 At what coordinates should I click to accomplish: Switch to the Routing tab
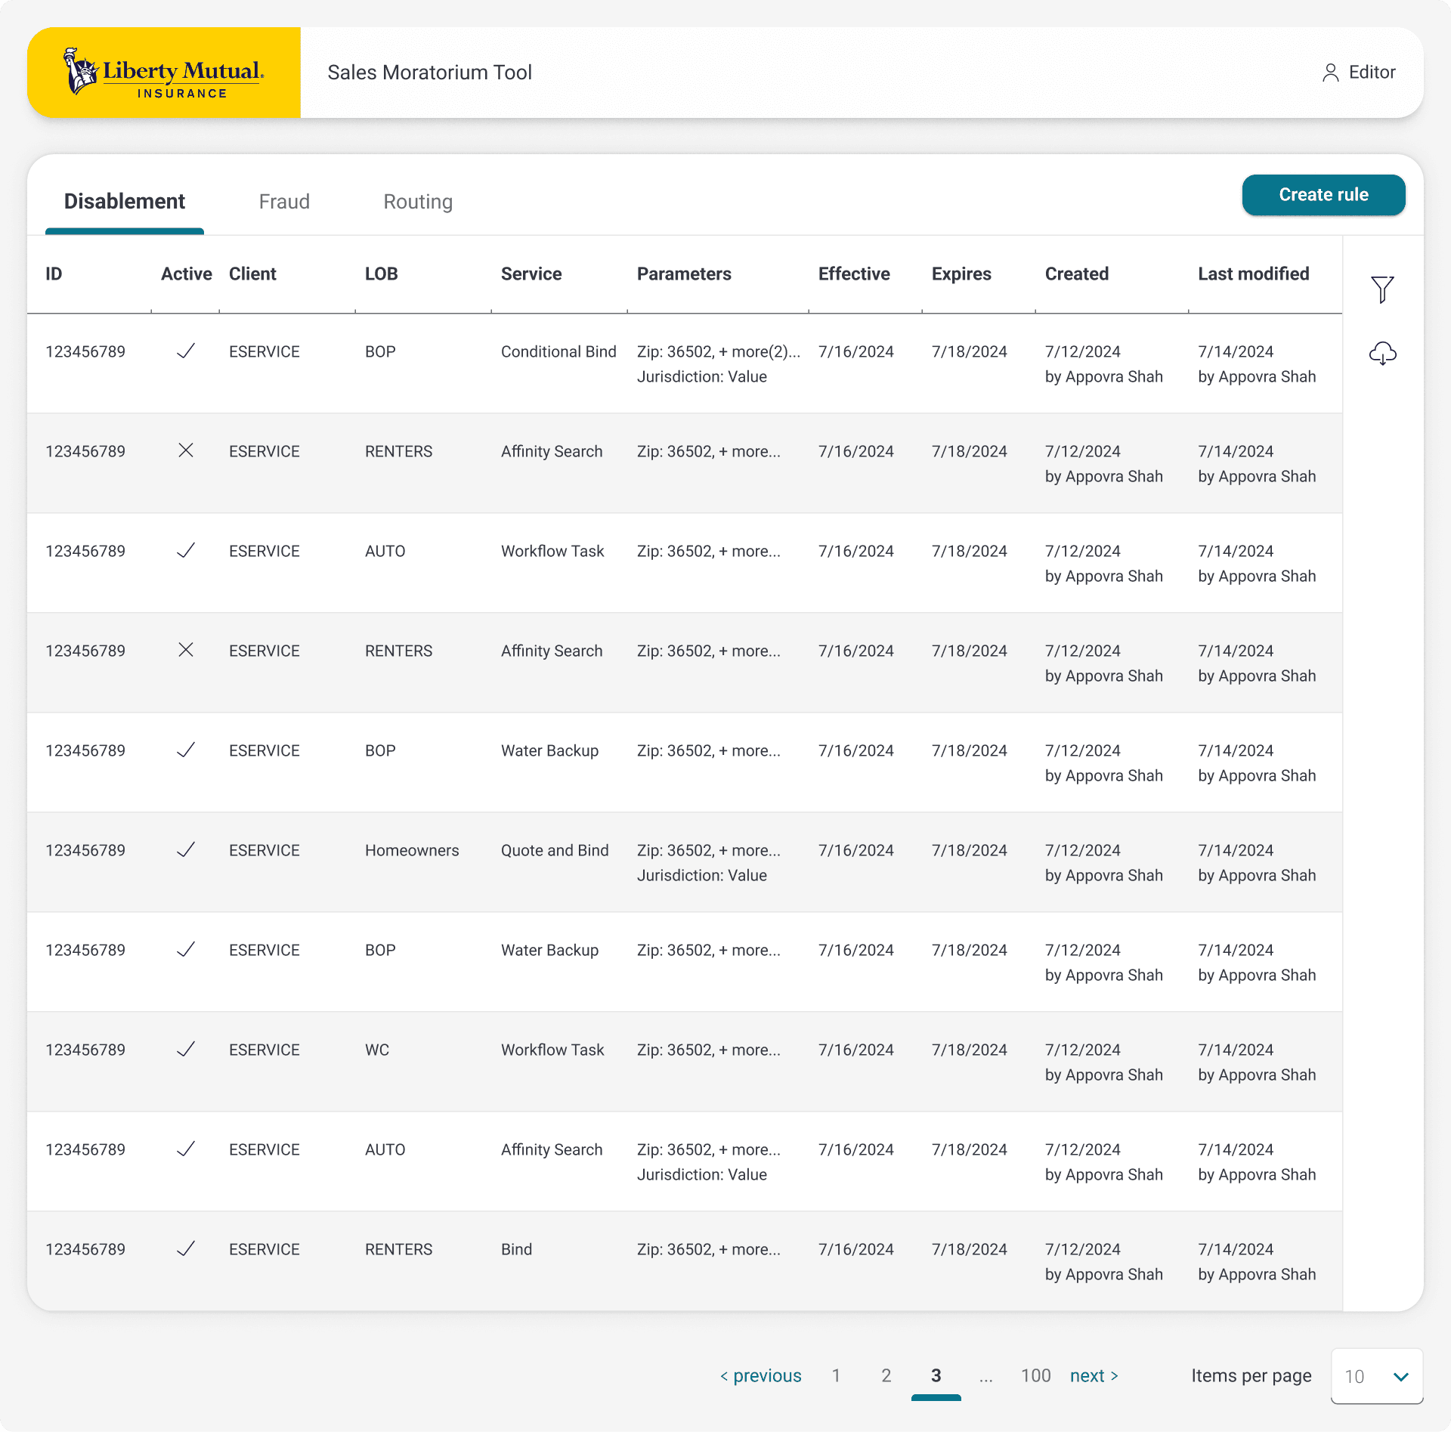coord(418,202)
